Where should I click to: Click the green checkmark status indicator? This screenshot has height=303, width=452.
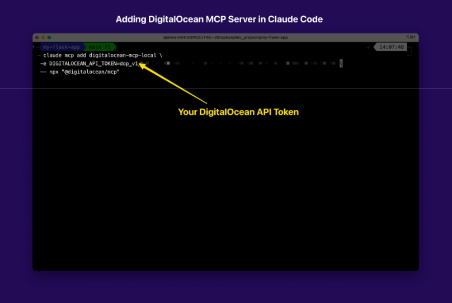(369, 47)
